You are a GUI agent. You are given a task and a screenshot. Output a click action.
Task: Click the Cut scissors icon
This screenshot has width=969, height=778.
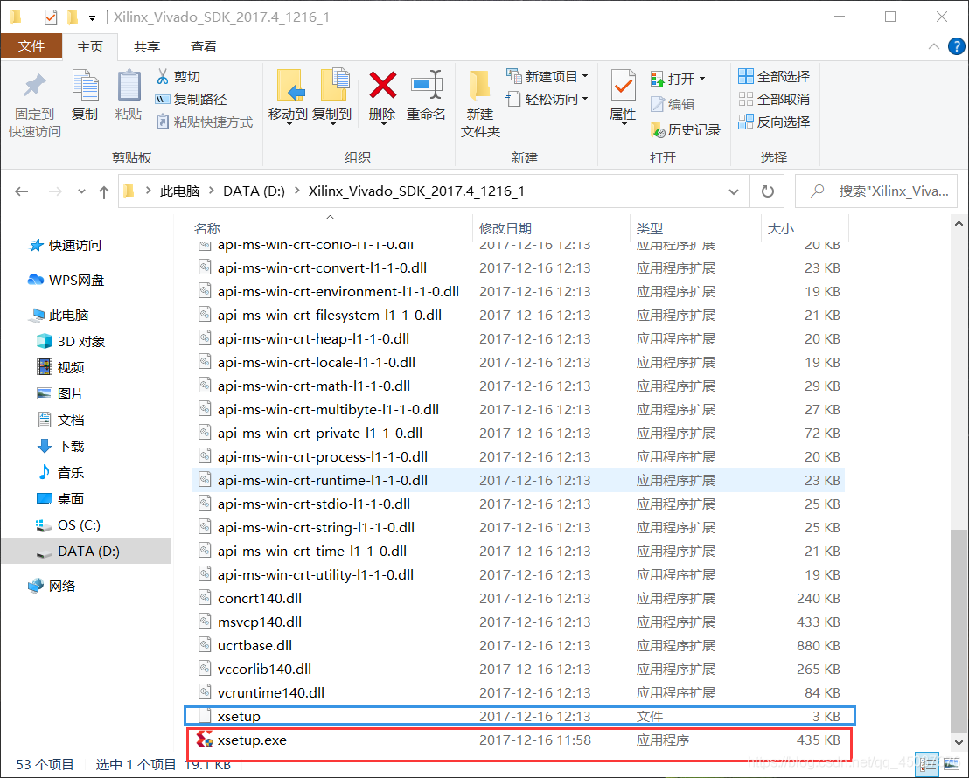tap(163, 76)
